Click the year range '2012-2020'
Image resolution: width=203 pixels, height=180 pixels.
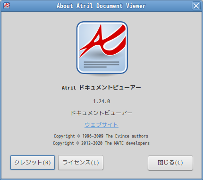[92, 143]
